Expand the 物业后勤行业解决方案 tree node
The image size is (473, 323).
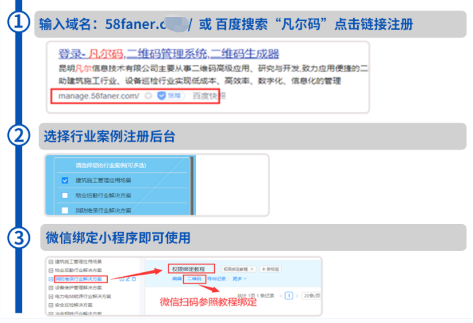[51, 270]
